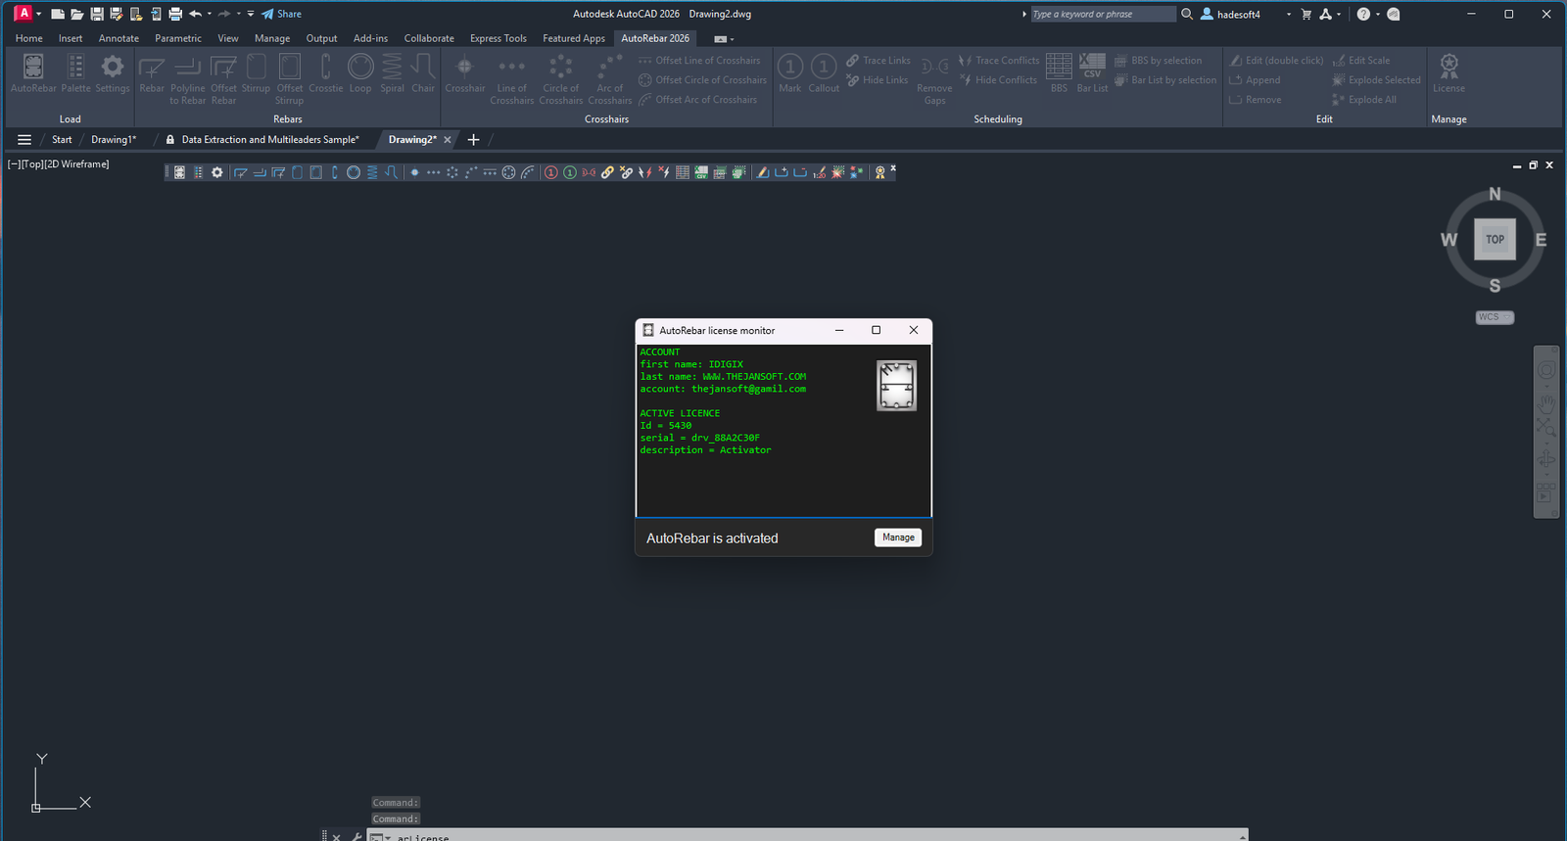Click the Manage button in license monitor
The image size is (1567, 841).
898,537
